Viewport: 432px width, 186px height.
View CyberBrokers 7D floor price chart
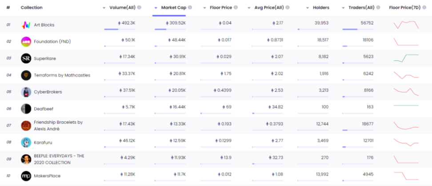point(406,92)
